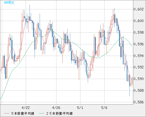Viewport: 146px width, 117px height.
Task: Click the 5本移動平均線 legend text
Action: point(23,113)
